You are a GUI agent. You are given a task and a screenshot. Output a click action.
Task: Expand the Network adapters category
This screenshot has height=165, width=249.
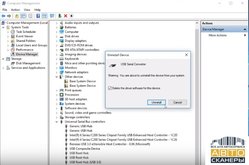click(x=57, y=72)
